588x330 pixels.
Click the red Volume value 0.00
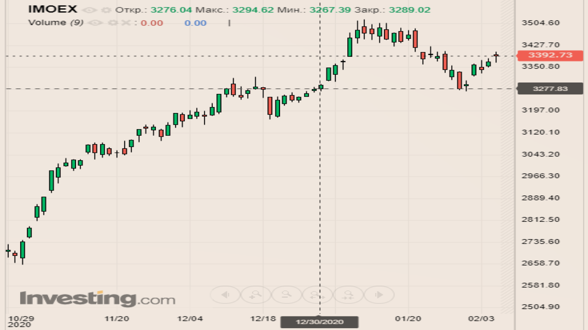152,23
